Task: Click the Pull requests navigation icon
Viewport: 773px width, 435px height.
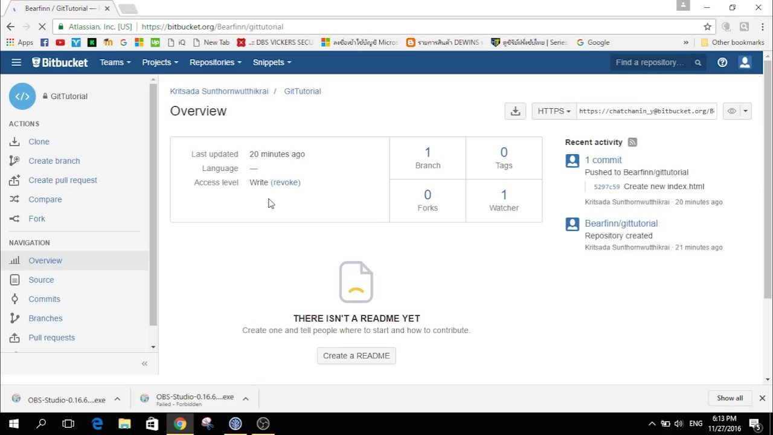Action: [14, 338]
